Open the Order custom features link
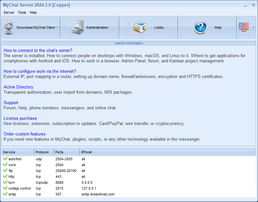The width and height of the screenshot is (258, 202). coord(24,134)
